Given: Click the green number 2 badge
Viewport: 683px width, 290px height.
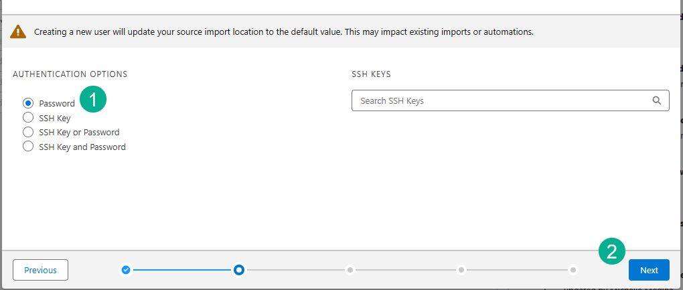Looking at the screenshot, I should coord(612,251).
